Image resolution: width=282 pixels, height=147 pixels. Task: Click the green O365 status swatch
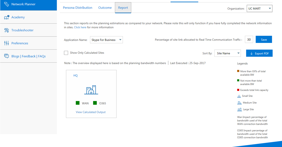(x=95, y=103)
